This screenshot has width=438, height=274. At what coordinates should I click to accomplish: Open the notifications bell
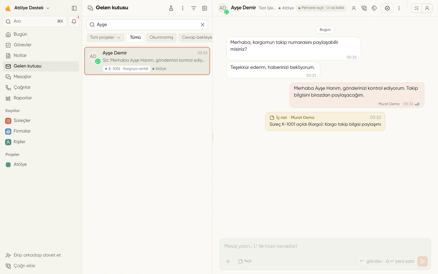point(74,22)
